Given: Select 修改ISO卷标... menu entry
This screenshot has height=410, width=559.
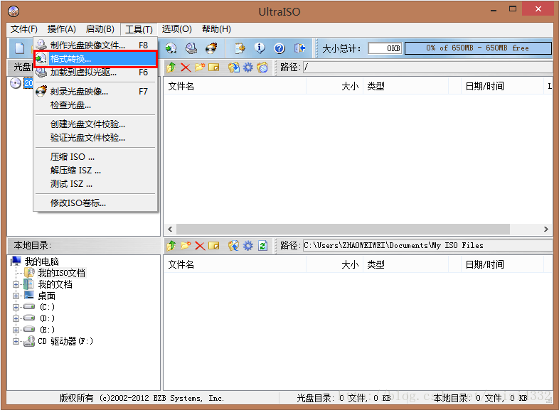Looking at the screenshot, I should (x=95, y=203).
